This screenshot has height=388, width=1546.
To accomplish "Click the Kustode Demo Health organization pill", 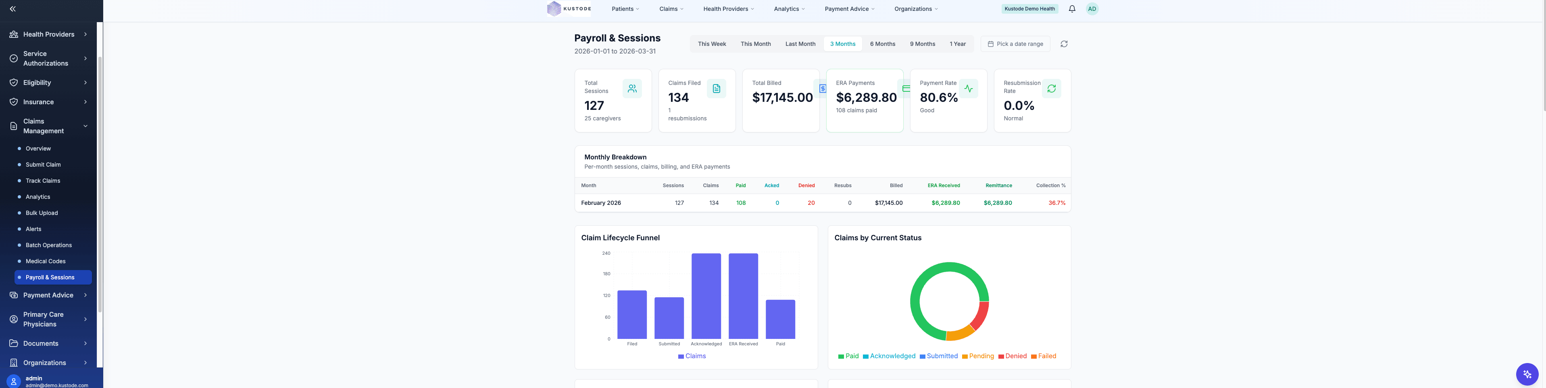I will pyautogui.click(x=1029, y=8).
